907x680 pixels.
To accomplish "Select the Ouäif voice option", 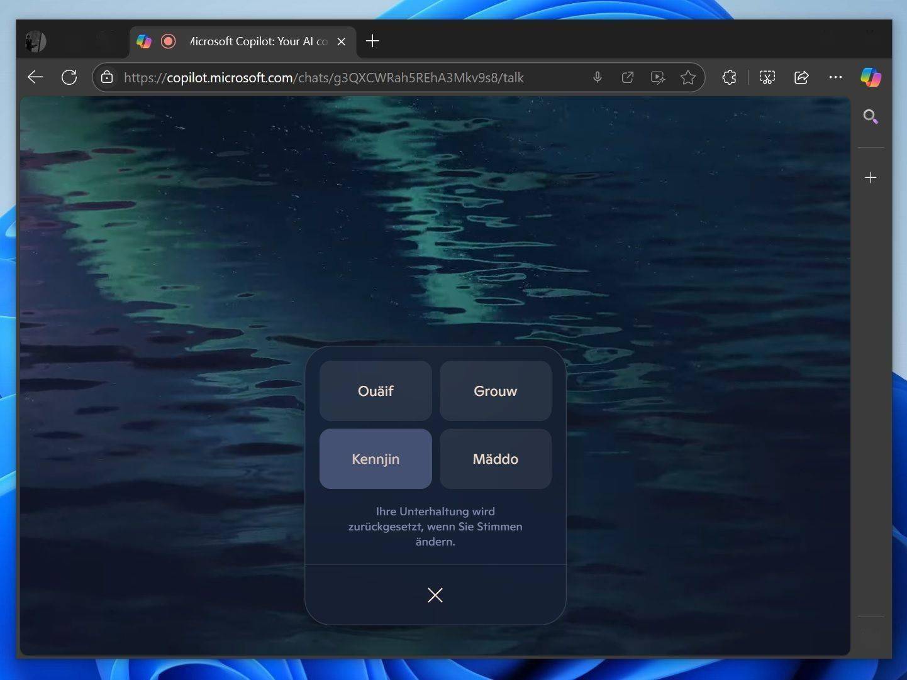I will point(376,391).
